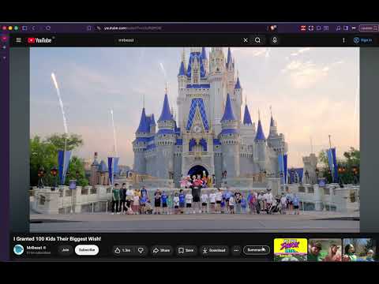
Task: Dislike the video with thumbs down
Action: tap(141, 250)
